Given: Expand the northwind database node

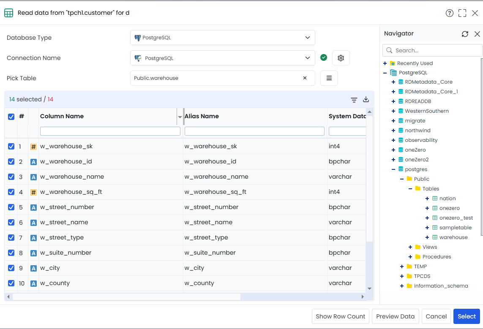Looking at the screenshot, I should tap(393, 131).
